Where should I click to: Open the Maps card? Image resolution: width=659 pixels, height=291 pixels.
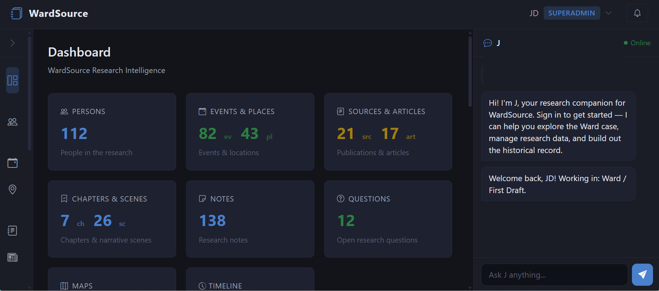click(112, 279)
